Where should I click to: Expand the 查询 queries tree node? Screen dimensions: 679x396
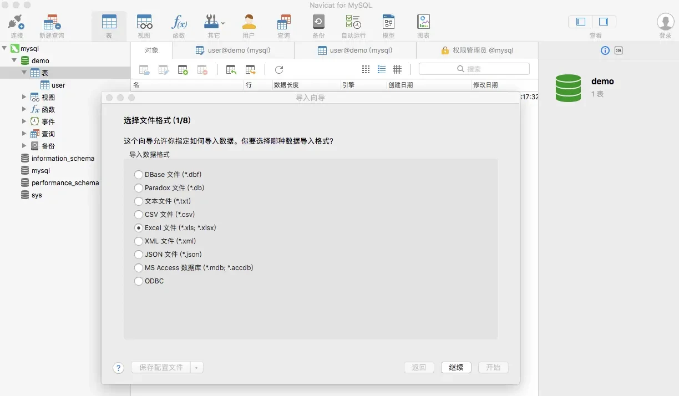(x=24, y=134)
